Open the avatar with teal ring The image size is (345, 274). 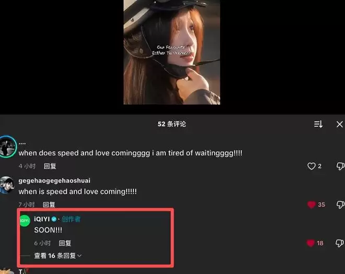tap(8, 147)
